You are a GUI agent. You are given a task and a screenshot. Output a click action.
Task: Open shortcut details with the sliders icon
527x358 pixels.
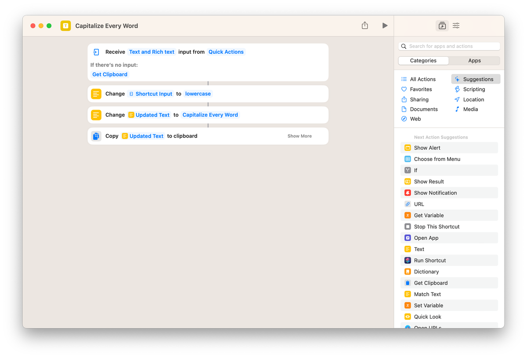(x=456, y=26)
